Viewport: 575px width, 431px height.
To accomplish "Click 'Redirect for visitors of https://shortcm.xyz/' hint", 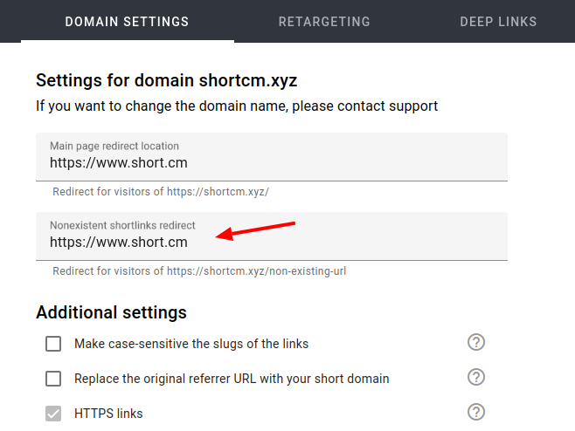I will tap(161, 192).
